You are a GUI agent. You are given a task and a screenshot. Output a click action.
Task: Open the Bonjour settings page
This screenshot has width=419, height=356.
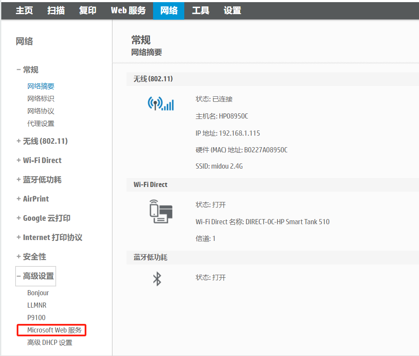pos(38,293)
